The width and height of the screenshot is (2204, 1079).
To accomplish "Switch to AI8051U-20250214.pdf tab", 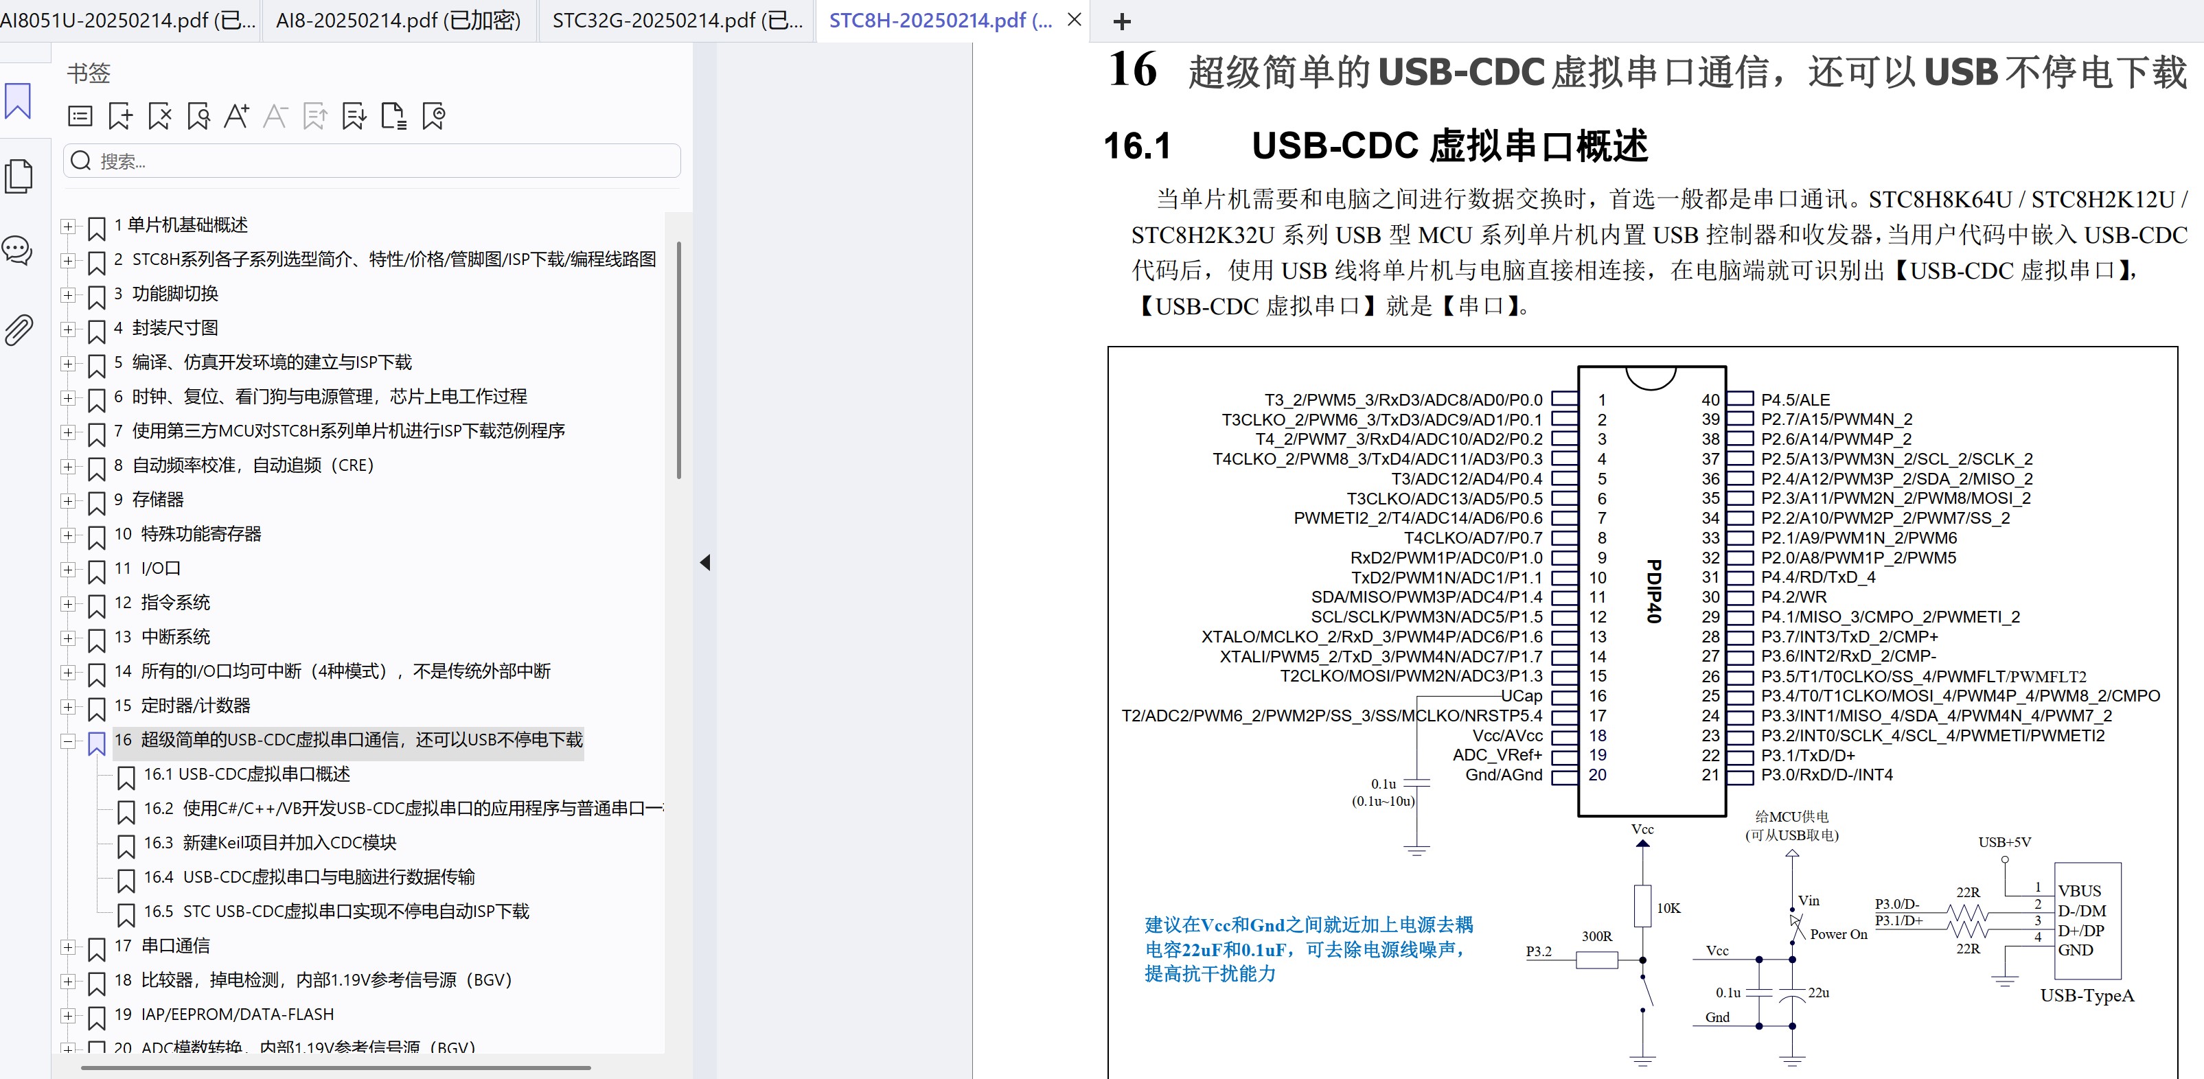I will (x=128, y=21).
